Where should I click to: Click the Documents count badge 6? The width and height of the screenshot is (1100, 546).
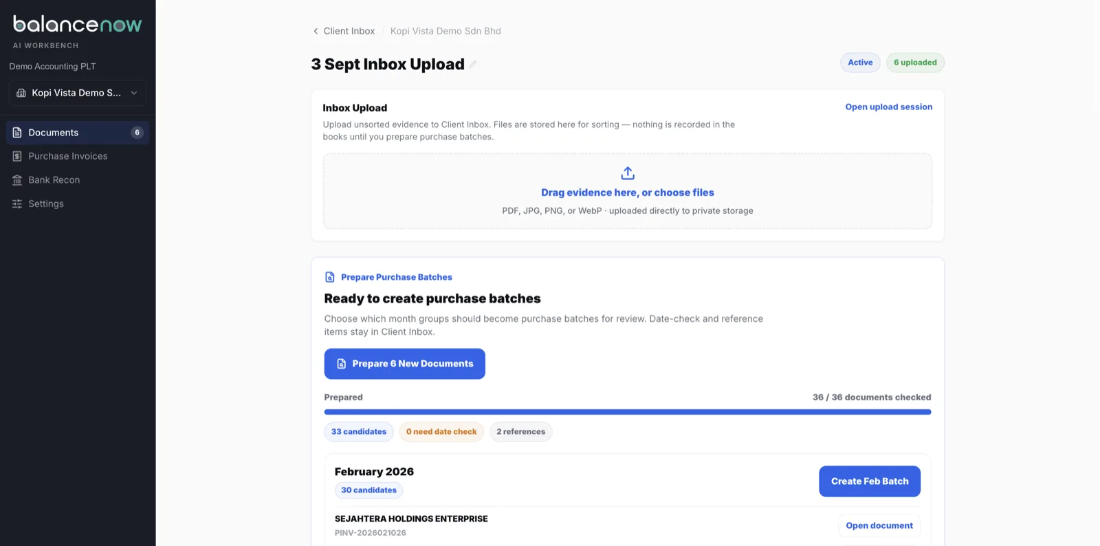[137, 133]
